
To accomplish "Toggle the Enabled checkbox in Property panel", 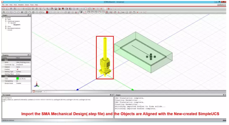I will [x=18, y=69].
